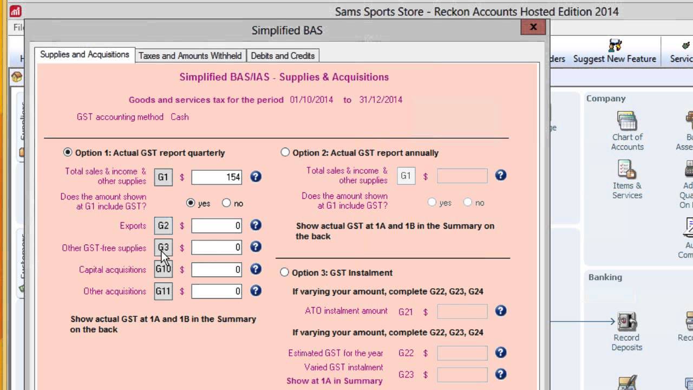Choose no for G1 includes GST in Option 1
Viewport: 693px width, 390px height.
[x=226, y=203]
